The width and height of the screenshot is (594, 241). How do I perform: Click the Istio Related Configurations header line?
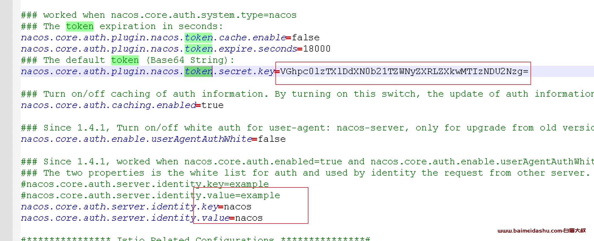tap(195, 239)
